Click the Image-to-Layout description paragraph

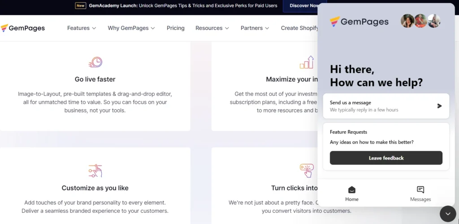[x=95, y=102]
